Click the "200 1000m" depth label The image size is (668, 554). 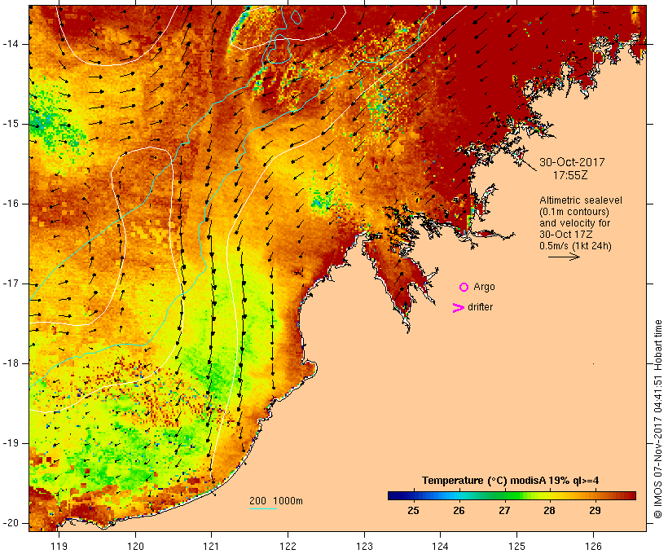coord(276,501)
